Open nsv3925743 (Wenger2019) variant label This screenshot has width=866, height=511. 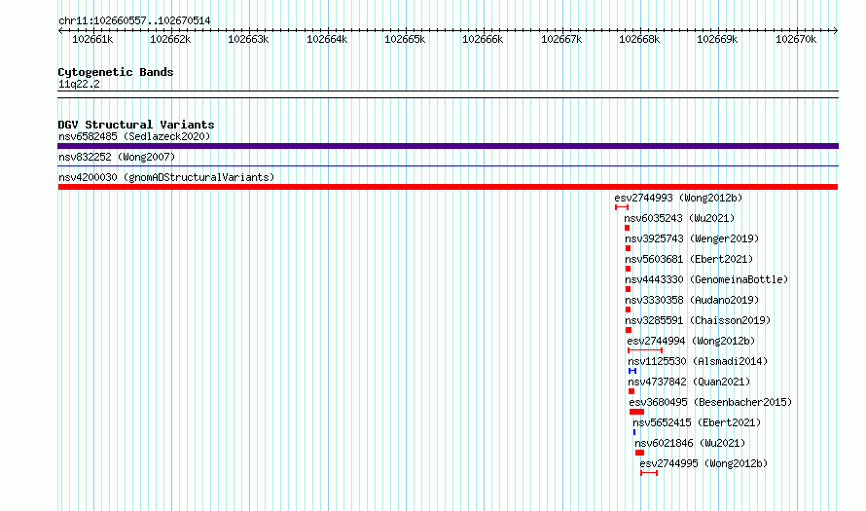692,238
